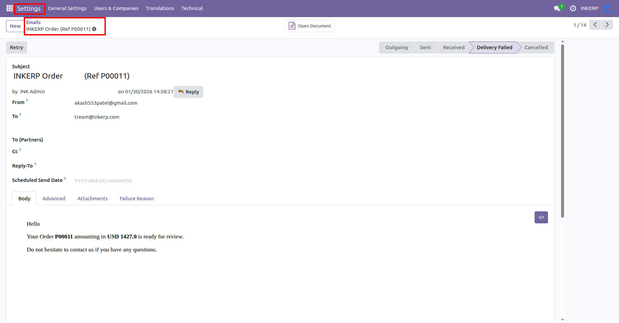Go to the previous email record
Image resolution: width=619 pixels, height=323 pixels.
[x=595, y=25]
